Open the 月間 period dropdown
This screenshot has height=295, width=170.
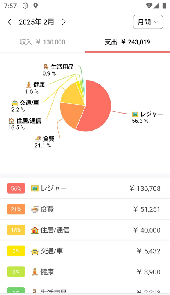point(148,22)
